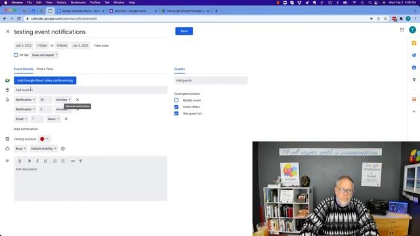
Task: Open the Chrome extensions puzzle icon
Action: (x=401, y=19)
